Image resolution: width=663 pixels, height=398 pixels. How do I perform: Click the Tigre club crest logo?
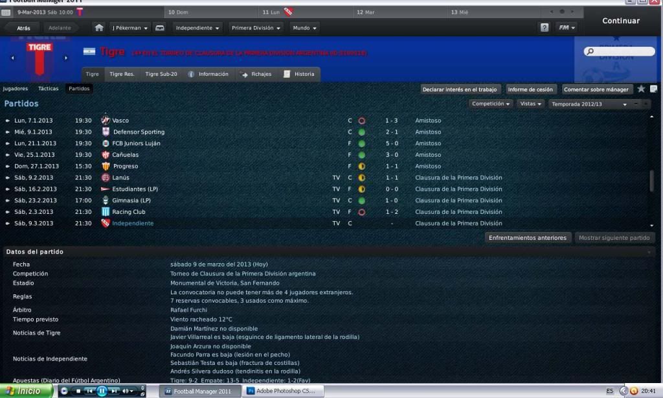[x=39, y=58]
